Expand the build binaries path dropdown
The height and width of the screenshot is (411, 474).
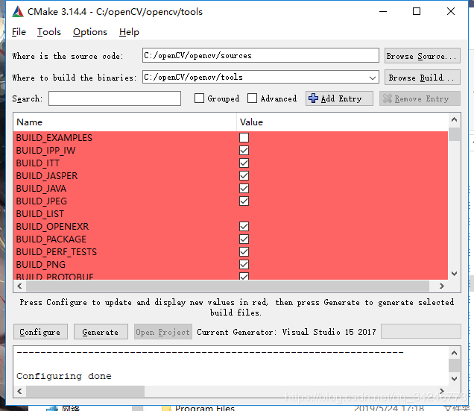tap(373, 78)
